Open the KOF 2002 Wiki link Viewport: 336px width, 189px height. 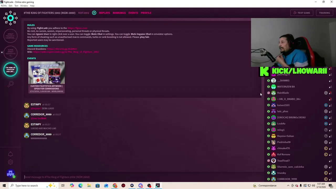click(x=66, y=52)
